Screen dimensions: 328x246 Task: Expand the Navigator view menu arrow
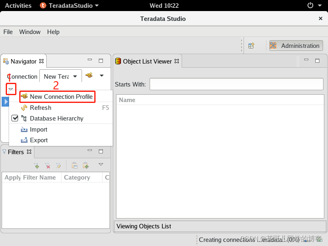(x=11, y=89)
